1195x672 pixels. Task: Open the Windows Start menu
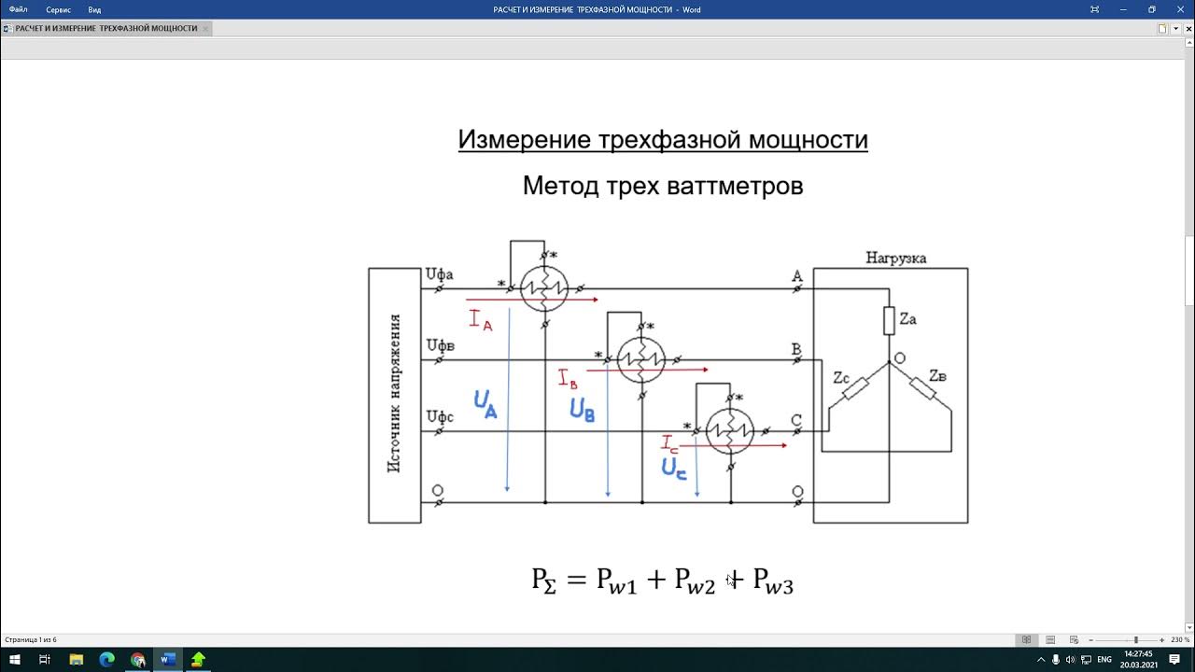[15, 659]
